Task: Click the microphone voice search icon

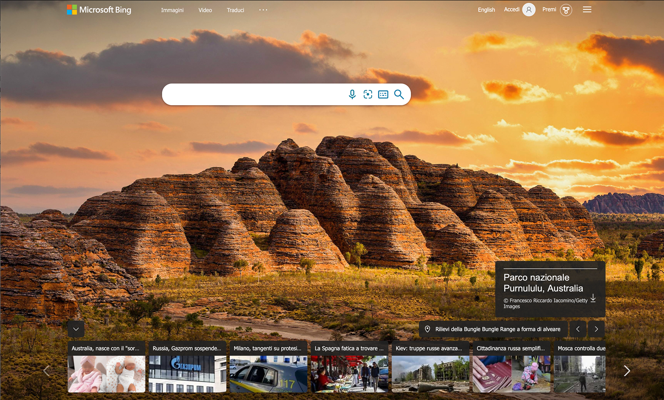Action: [x=352, y=94]
